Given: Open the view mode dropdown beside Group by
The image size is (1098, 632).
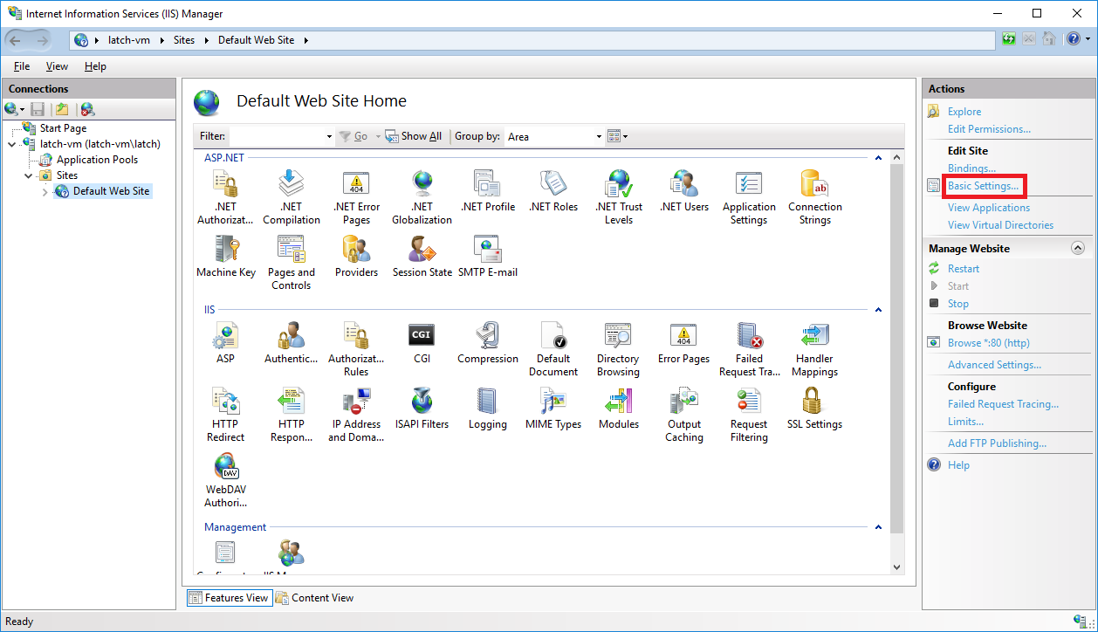Looking at the screenshot, I should click(618, 136).
